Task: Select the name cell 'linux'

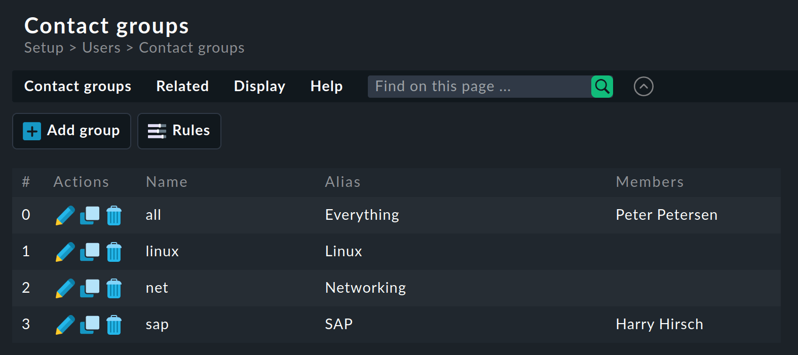Action: click(x=162, y=251)
